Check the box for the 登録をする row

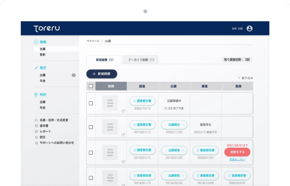[x=91, y=153]
